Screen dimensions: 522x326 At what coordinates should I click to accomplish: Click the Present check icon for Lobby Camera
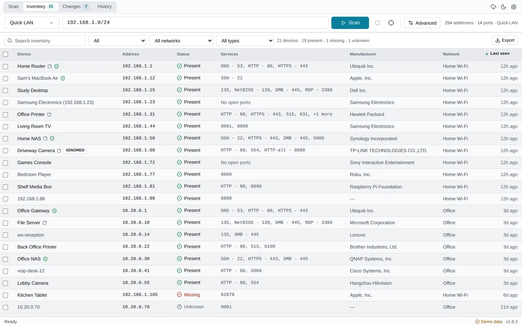click(179, 283)
